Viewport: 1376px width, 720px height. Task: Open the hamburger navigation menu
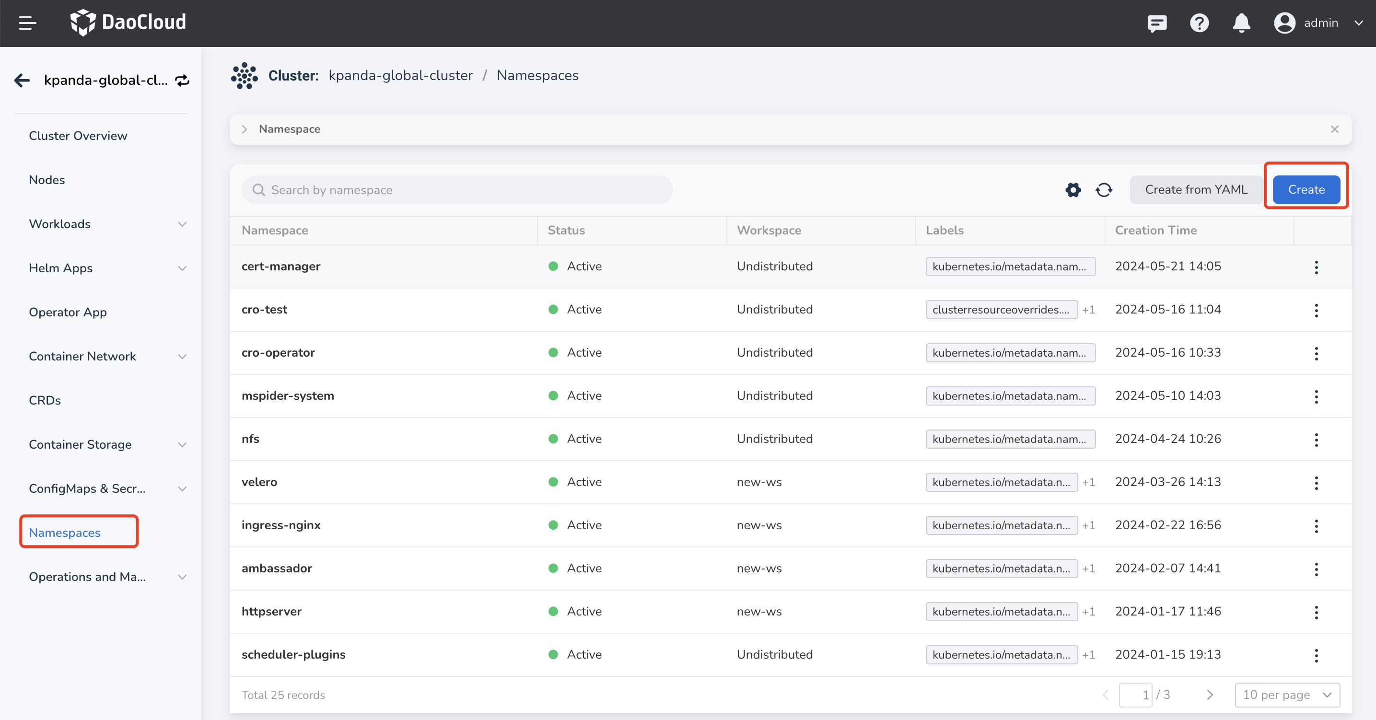coord(27,23)
